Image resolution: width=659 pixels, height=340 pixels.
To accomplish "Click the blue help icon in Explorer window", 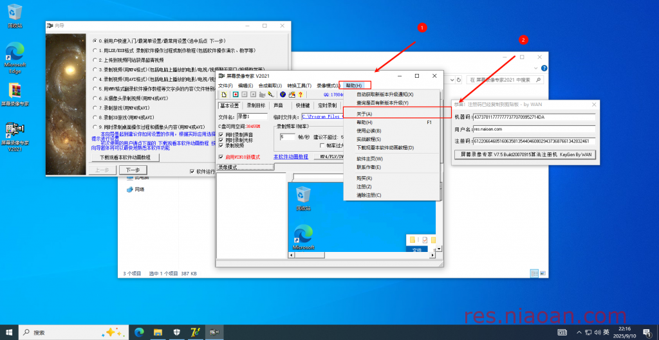I will tap(544, 68).
